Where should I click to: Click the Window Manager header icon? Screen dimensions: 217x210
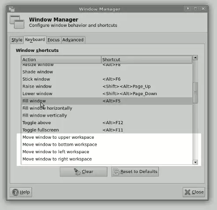click(x=17, y=22)
